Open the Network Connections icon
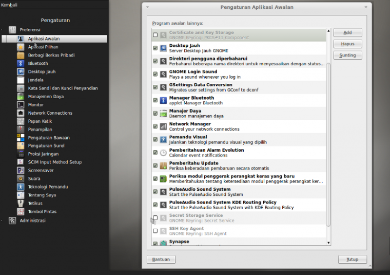The image size is (390, 275). coord(21,113)
